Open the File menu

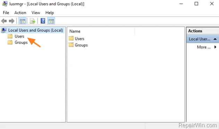6,13
